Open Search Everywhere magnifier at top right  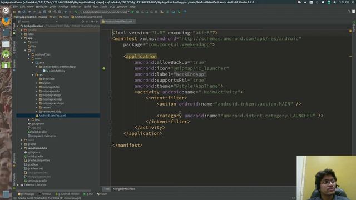[349, 11]
